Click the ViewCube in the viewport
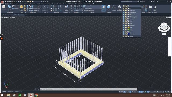This screenshot has height=97, width=172. [x=164, y=26]
